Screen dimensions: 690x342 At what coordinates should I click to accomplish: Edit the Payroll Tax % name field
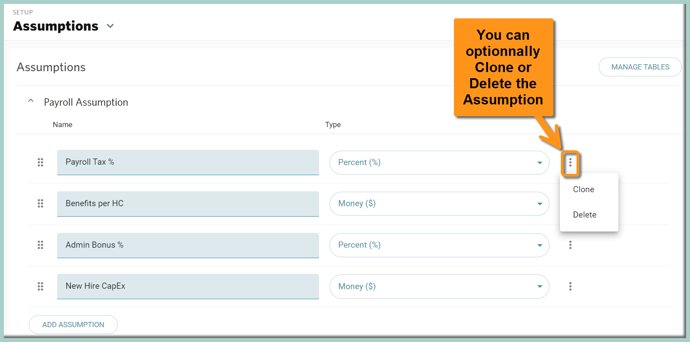click(x=188, y=162)
